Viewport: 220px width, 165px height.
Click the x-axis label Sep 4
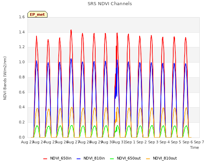165,142
